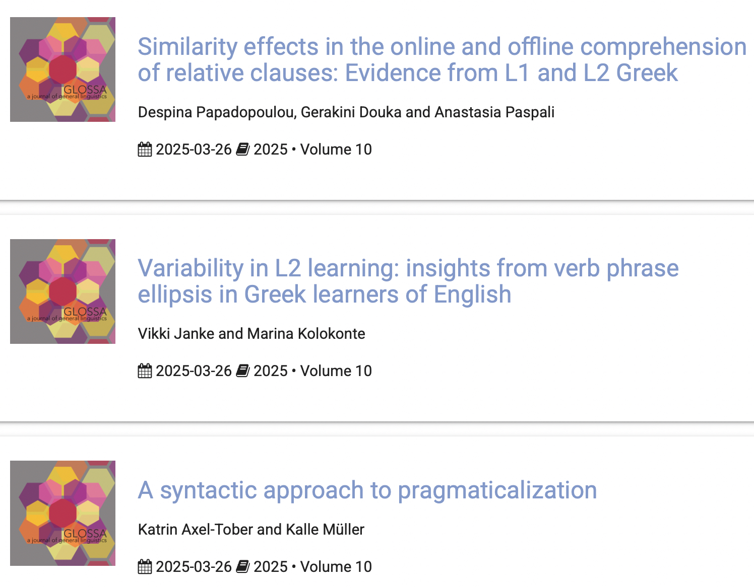Click the book icon under the Variability in L2 learning article
Viewport: 754px width, 588px height.
[242, 371]
